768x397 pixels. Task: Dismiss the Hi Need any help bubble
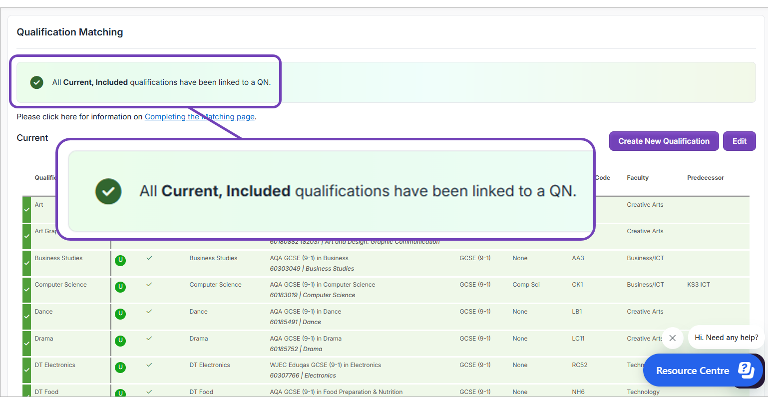point(673,338)
